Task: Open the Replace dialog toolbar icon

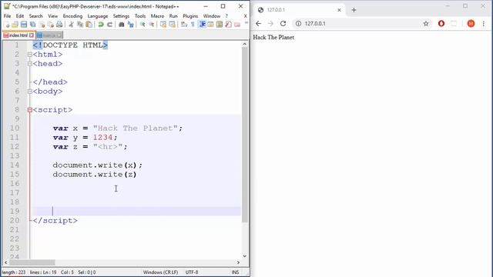Action: click(130, 25)
